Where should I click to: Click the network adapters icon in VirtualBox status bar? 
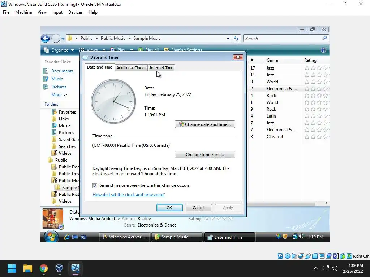point(301,256)
